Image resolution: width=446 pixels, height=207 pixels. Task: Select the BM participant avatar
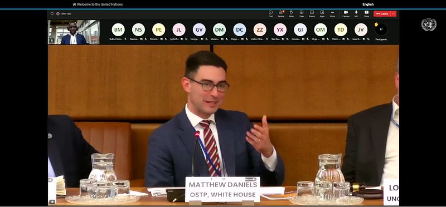click(118, 30)
